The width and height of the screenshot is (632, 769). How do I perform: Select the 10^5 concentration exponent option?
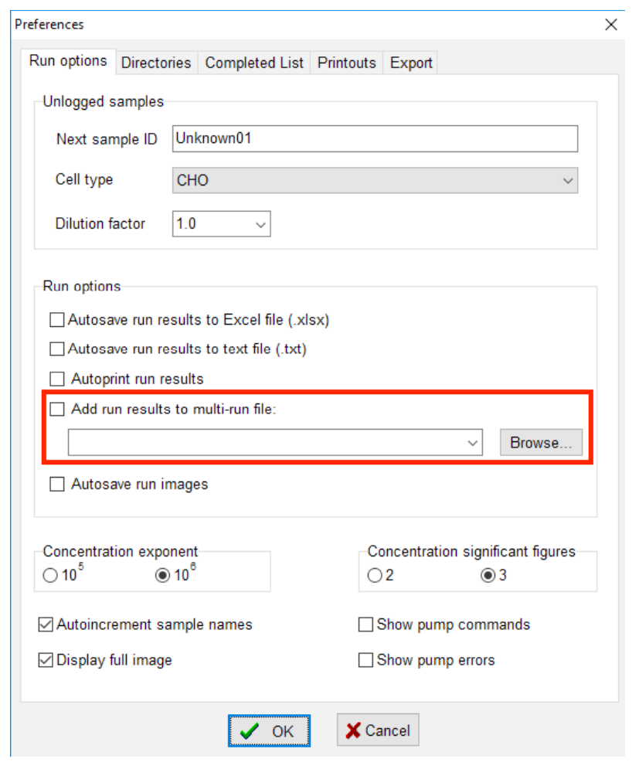[50, 577]
